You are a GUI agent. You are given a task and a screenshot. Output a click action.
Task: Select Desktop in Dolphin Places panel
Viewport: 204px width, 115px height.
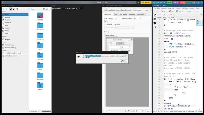click(x=15, y=17)
